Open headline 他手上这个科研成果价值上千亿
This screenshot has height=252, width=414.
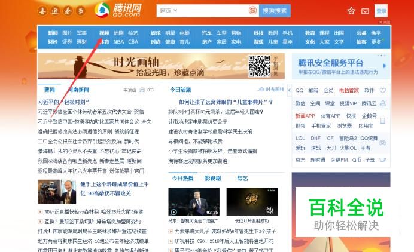pos(114,189)
